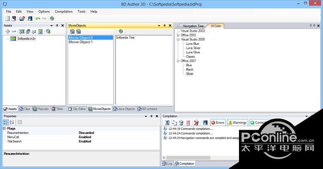Image resolution: width=323 pixels, height=169 pixels.
Task: Click the trash bin icon in Compilation toolbar
Action: tap(181, 122)
